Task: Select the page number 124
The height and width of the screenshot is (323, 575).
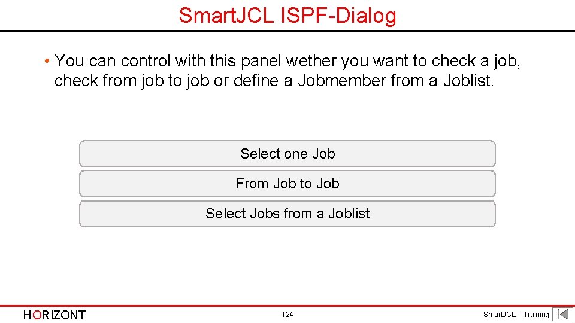Action: pyautogui.click(x=287, y=314)
